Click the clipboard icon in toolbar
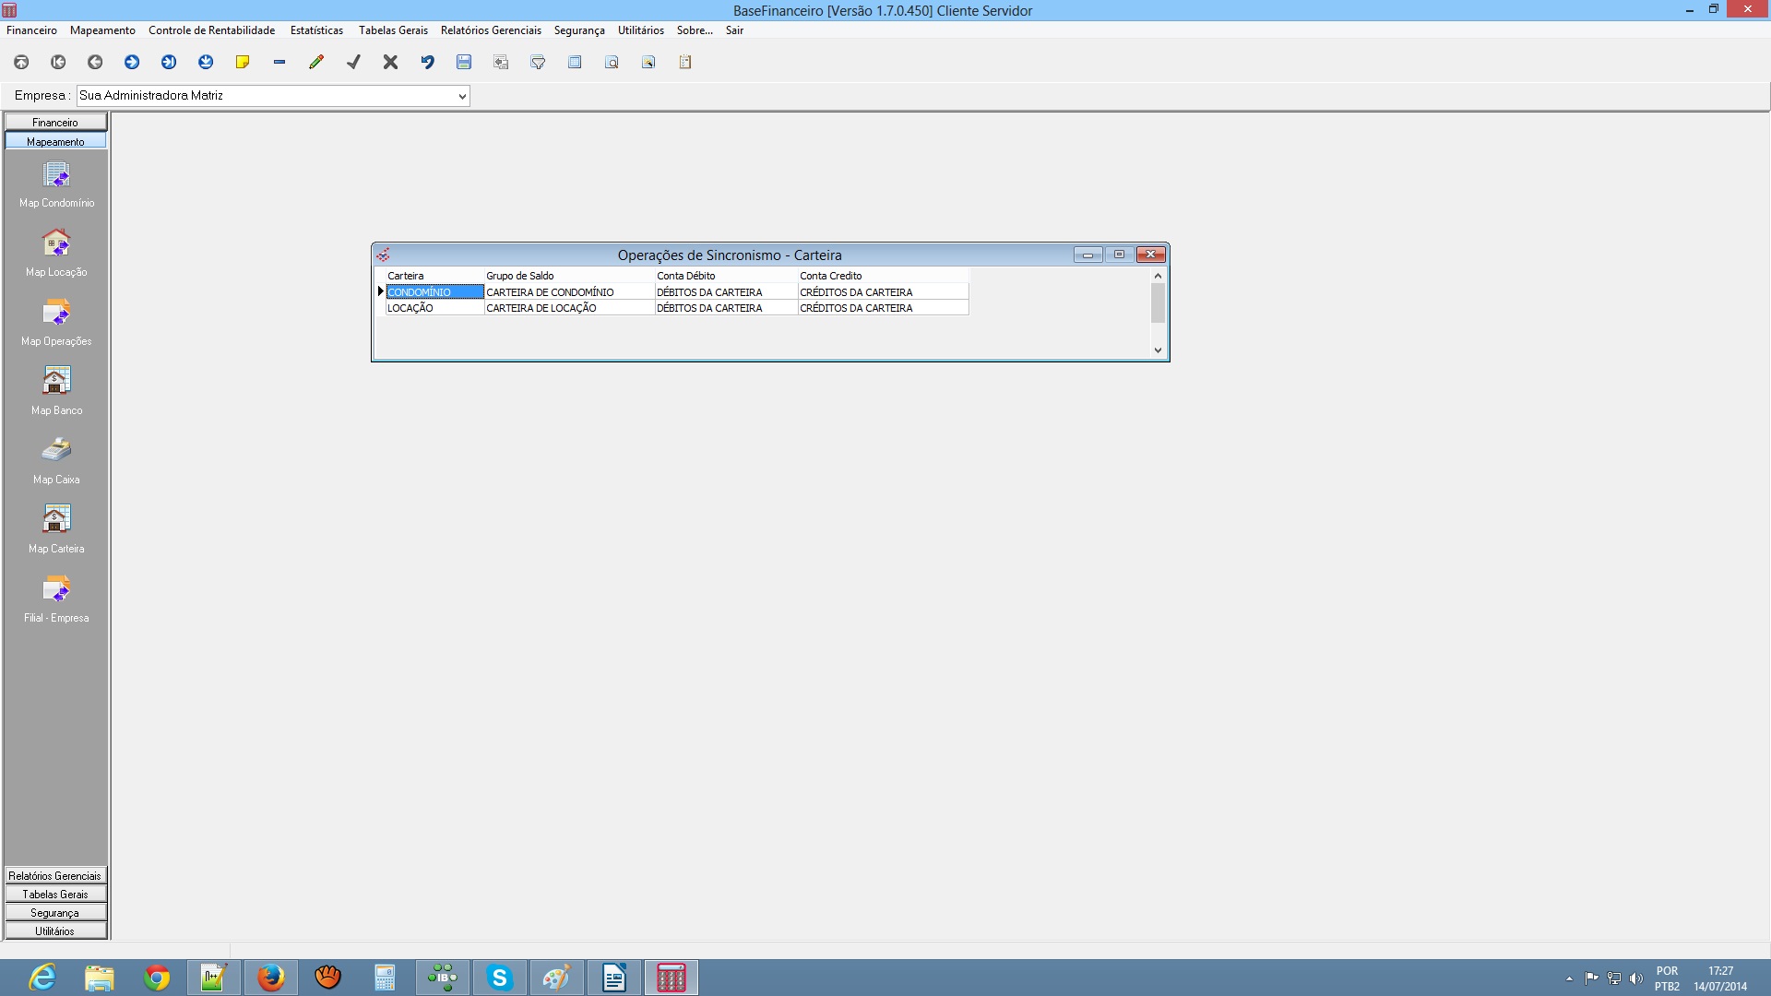The height and width of the screenshot is (996, 1771). pos(685,62)
